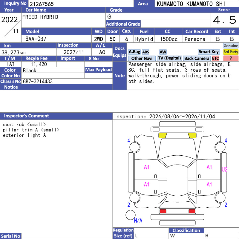Select the left yellow headlight on diagram

pos(163,135)
